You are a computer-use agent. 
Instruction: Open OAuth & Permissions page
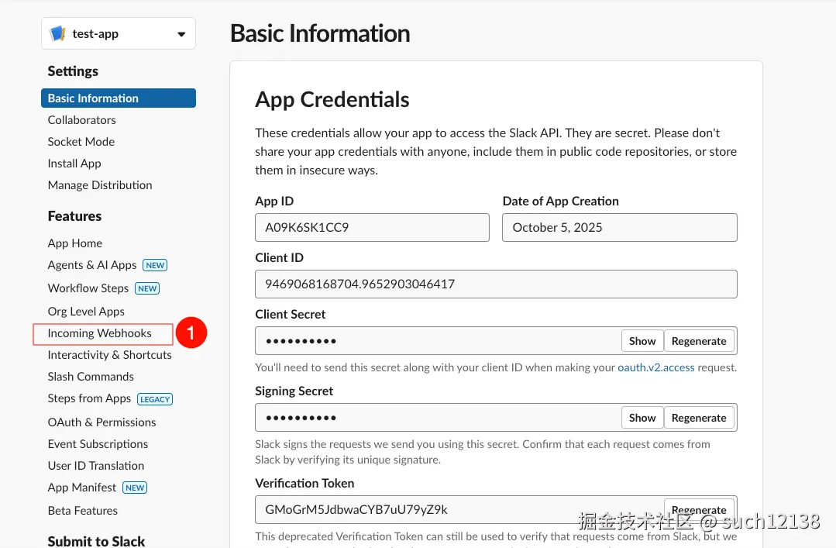[101, 422]
